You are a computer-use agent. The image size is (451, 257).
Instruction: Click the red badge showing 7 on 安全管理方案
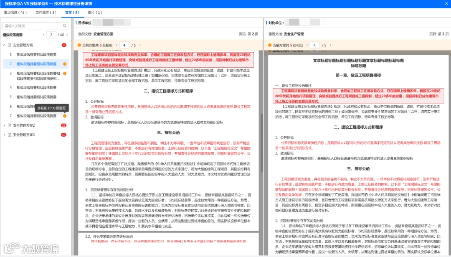64,45
